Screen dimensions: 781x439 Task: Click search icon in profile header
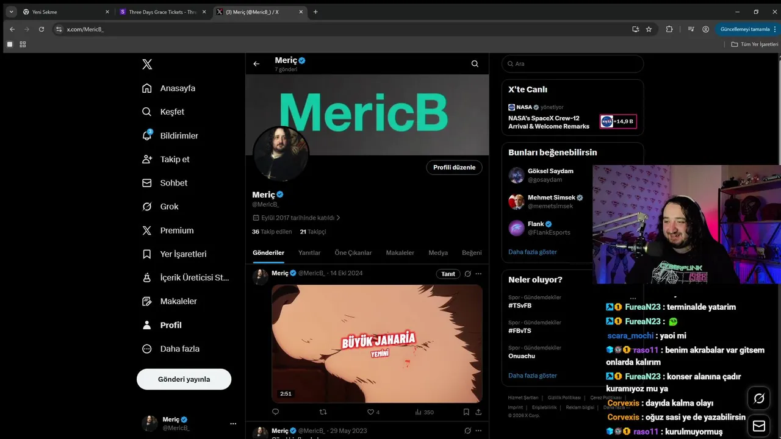coord(475,63)
